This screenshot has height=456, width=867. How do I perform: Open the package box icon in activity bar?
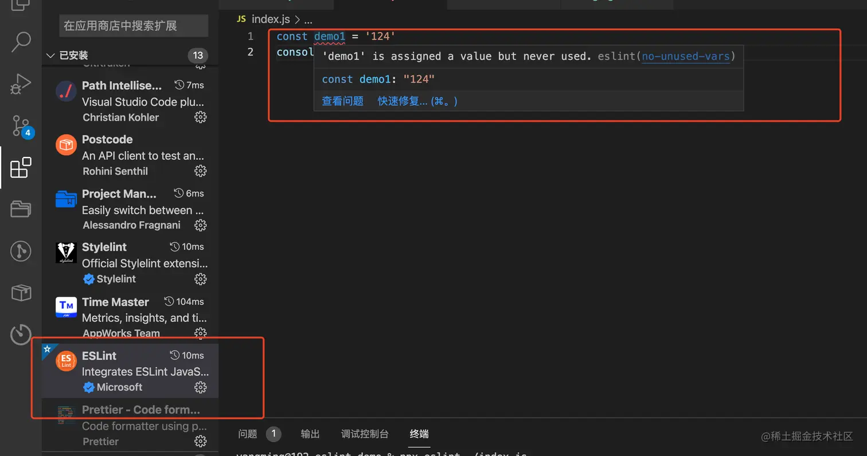(x=21, y=293)
